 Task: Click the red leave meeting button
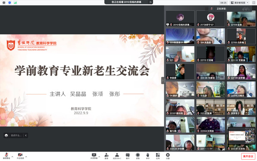pos(248,156)
